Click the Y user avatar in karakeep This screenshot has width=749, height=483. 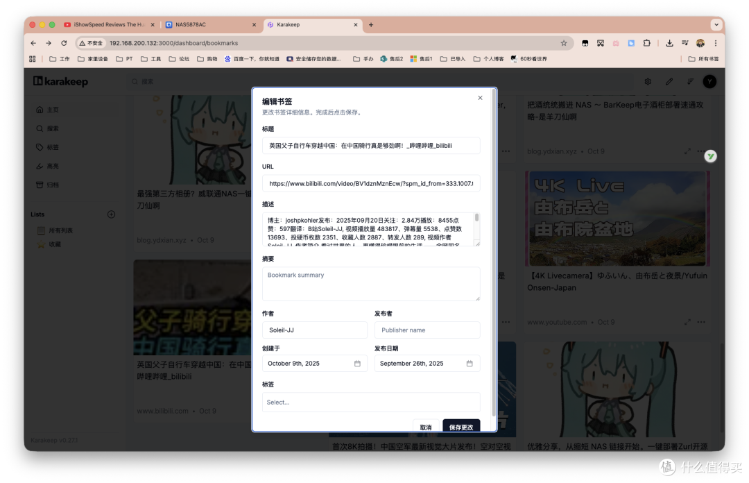(x=710, y=81)
